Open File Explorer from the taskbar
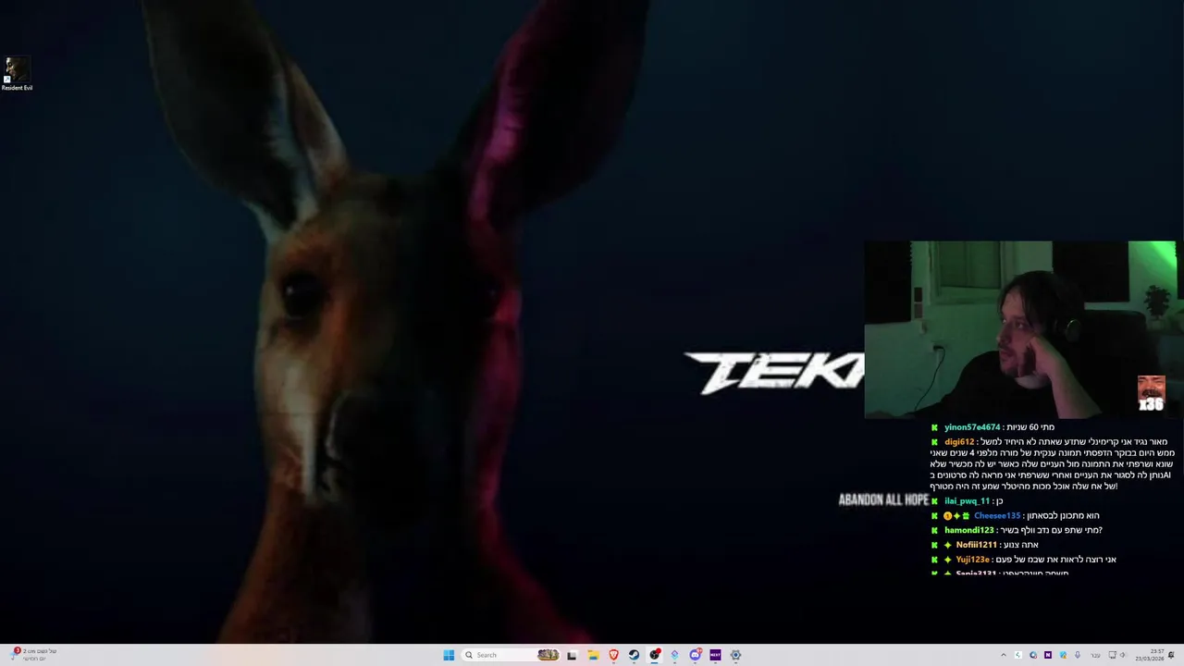 [x=593, y=655]
